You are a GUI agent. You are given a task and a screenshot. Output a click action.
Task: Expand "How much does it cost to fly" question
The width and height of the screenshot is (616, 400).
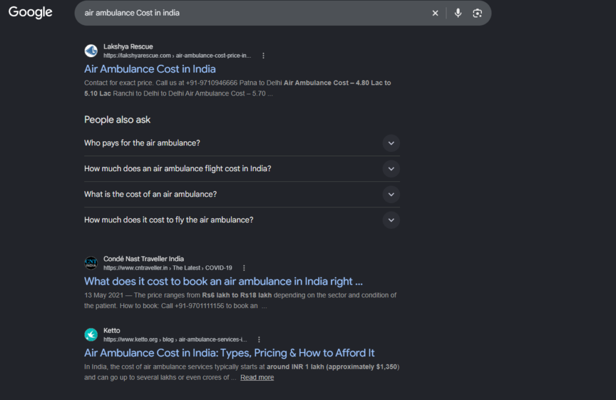click(242, 220)
